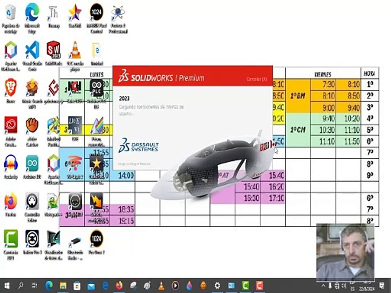Launch Visual Studio Code from the desktop
This screenshot has width=391, height=293.
click(32, 50)
